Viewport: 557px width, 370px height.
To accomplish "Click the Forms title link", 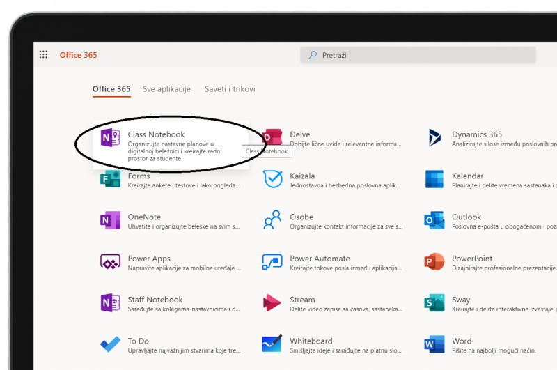I will point(139,176).
